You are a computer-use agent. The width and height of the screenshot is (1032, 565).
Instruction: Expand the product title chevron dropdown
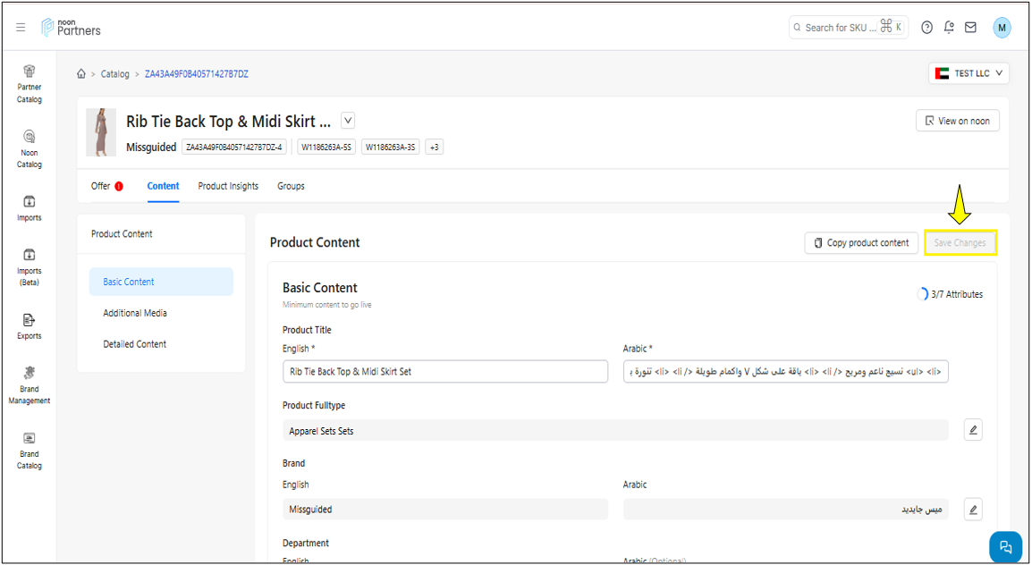tap(348, 121)
